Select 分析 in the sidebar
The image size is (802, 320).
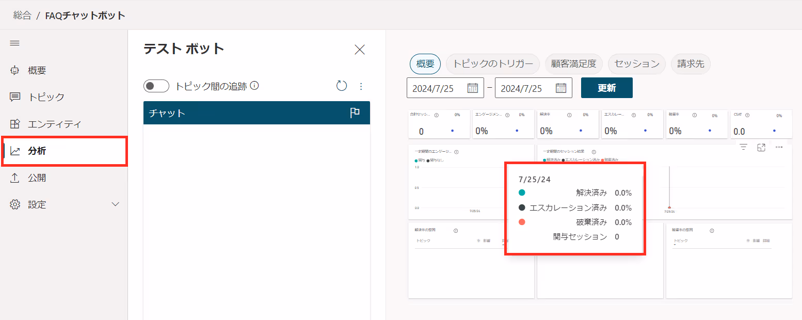click(64, 151)
